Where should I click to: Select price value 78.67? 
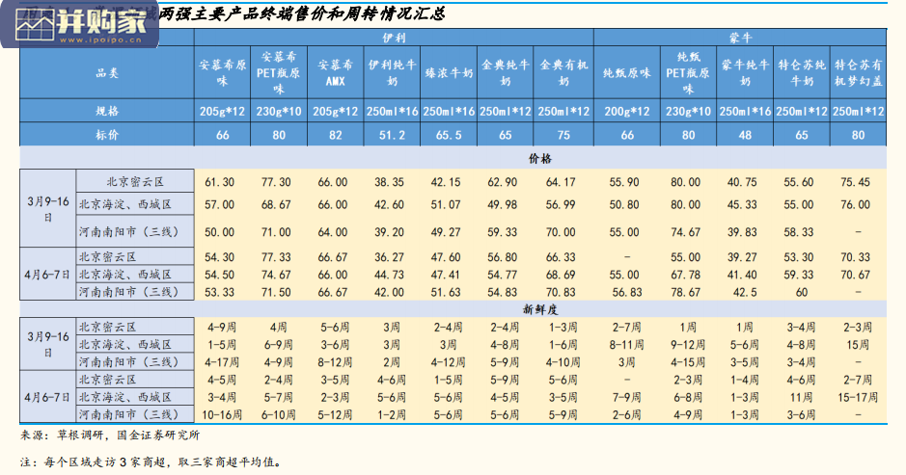point(685,293)
